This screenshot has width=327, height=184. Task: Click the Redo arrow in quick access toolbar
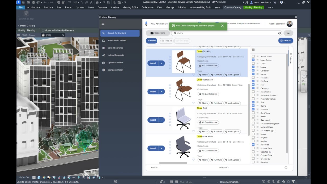(52, 2)
